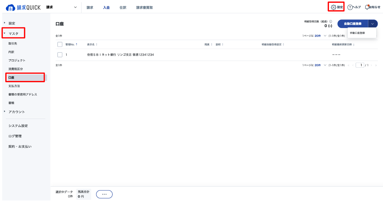Switch to the 入金 tab
The width and height of the screenshot is (383, 204).
tap(106, 8)
